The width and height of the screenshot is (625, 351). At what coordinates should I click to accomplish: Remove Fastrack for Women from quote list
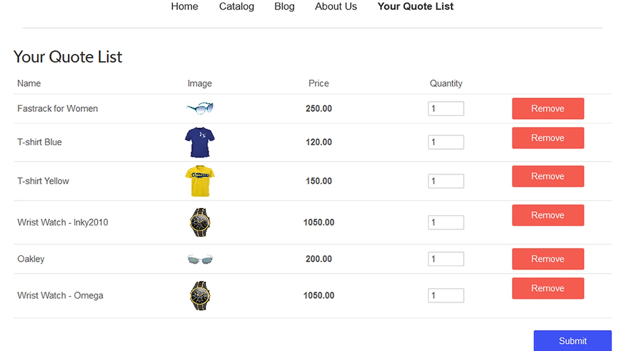[x=548, y=108]
